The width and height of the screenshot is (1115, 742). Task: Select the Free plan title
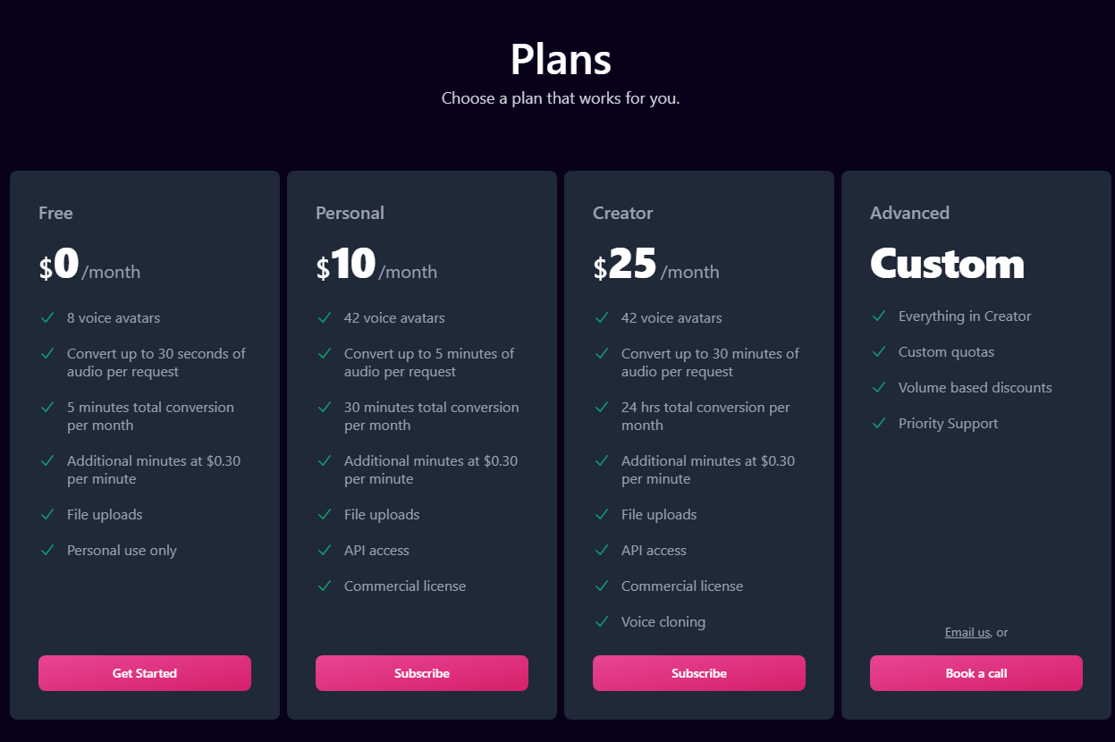click(x=55, y=213)
